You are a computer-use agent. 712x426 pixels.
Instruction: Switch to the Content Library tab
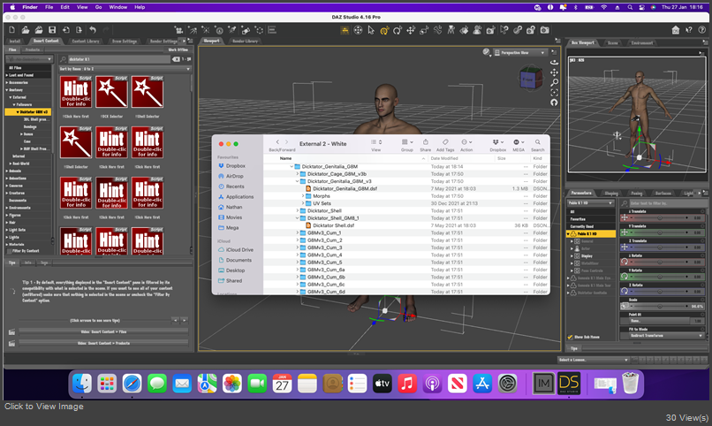tap(86, 42)
